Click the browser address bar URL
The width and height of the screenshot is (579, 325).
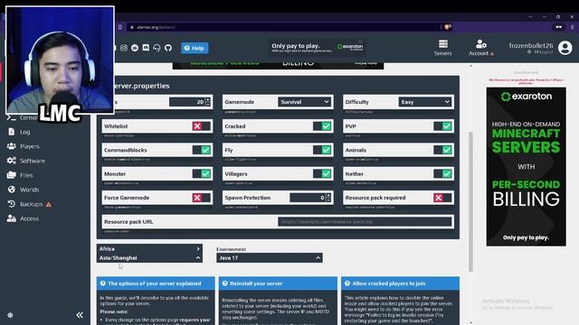[x=156, y=27]
